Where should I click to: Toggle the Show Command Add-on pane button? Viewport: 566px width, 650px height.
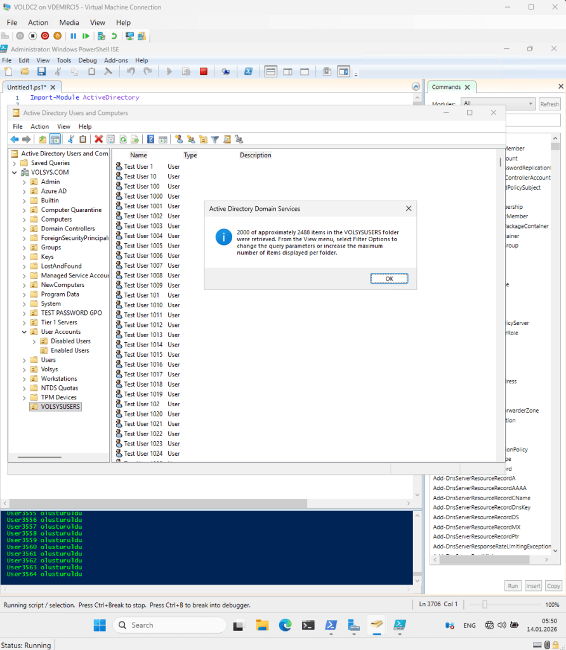[343, 72]
